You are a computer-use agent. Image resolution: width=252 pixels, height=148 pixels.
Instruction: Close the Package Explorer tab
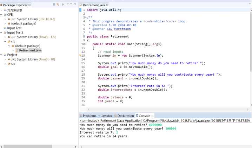(x=29, y=5)
